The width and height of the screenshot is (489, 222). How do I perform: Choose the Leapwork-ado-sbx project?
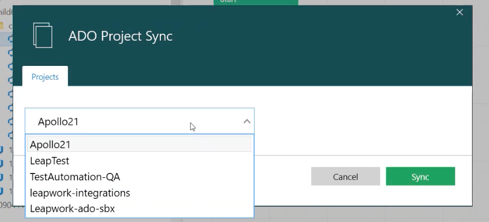tap(72, 209)
